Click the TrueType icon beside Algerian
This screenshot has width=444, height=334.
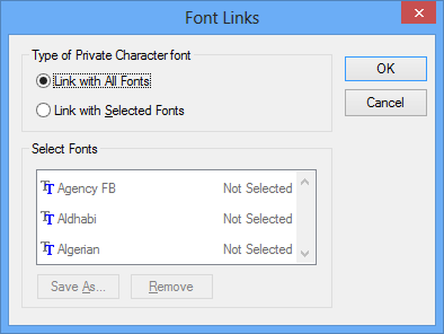click(x=48, y=249)
